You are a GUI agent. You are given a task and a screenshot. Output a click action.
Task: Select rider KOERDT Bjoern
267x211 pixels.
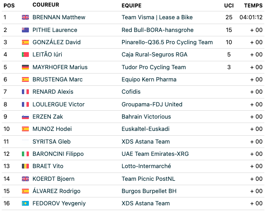coord(53,179)
